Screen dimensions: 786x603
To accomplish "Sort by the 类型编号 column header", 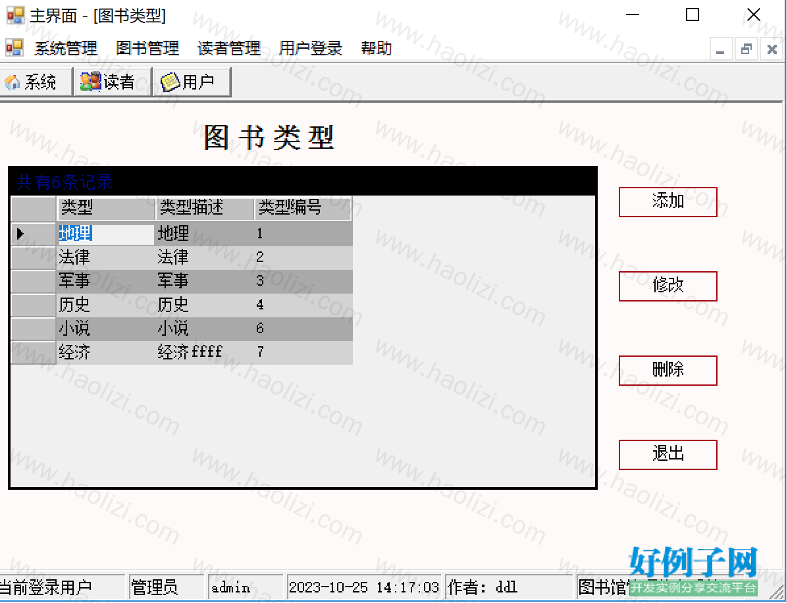I will 303,208.
